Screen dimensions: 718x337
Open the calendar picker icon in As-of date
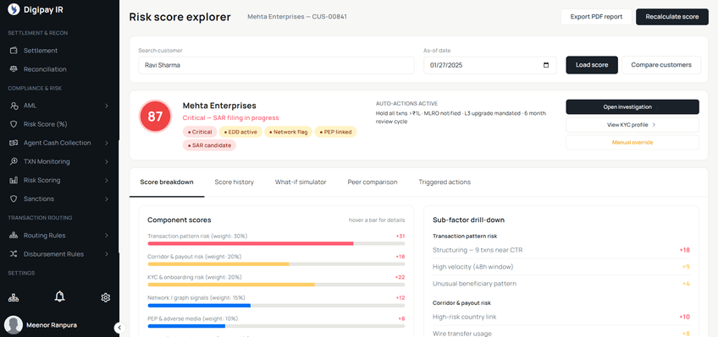(546, 65)
